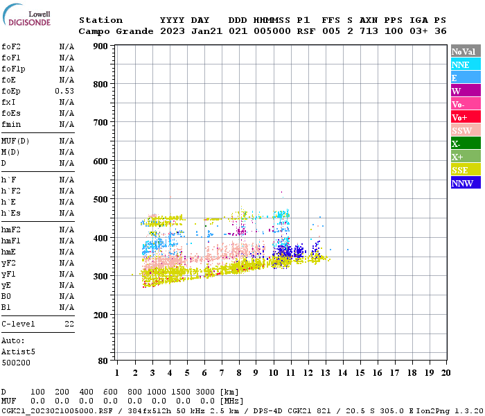Screen dimensions: 485x416
Task: Select the E blue legend swatch
Action: pyautogui.click(x=466, y=78)
